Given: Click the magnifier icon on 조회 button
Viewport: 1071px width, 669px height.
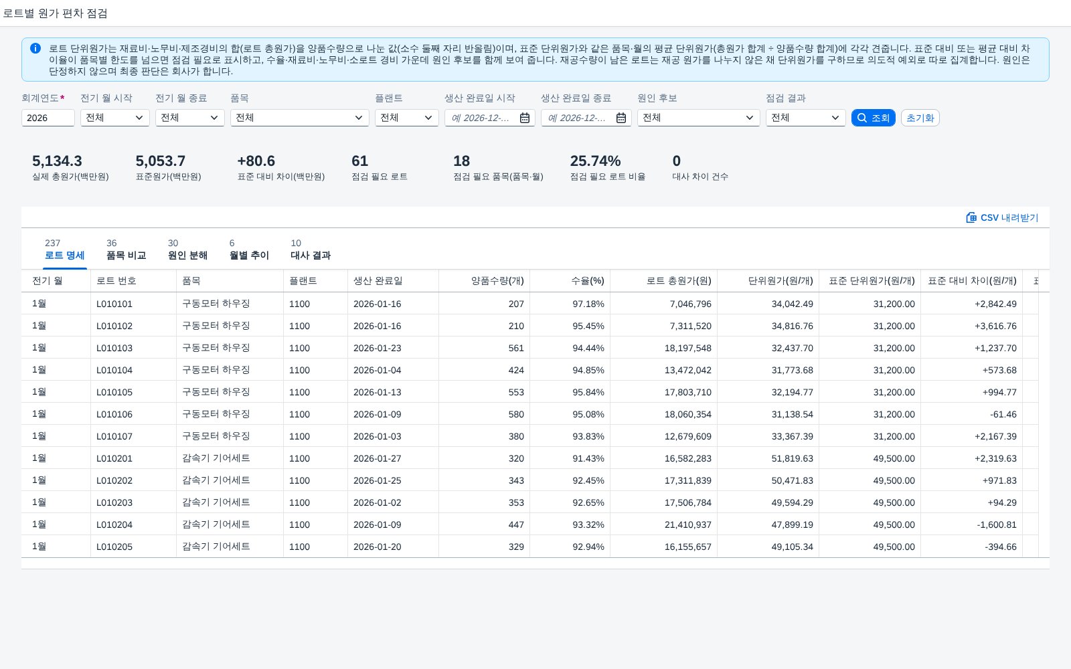Looking at the screenshot, I should [x=862, y=118].
